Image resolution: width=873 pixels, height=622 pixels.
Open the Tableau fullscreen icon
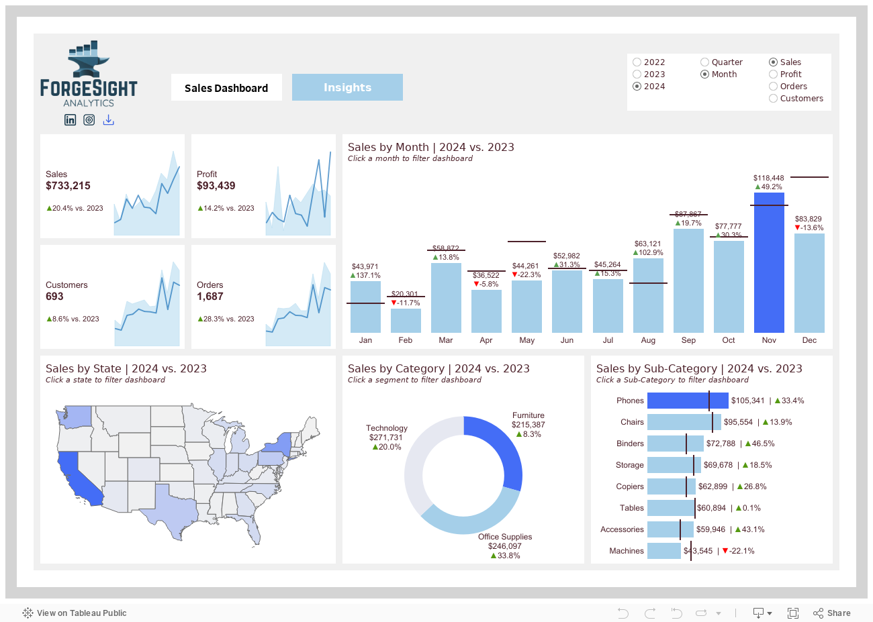[793, 613]
